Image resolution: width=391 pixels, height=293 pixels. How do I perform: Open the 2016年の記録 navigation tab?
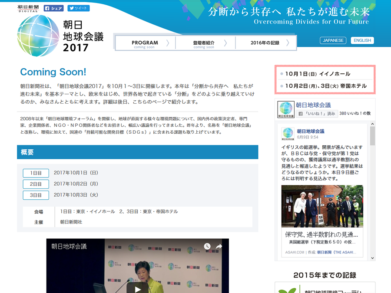click(x=265, y=43)
